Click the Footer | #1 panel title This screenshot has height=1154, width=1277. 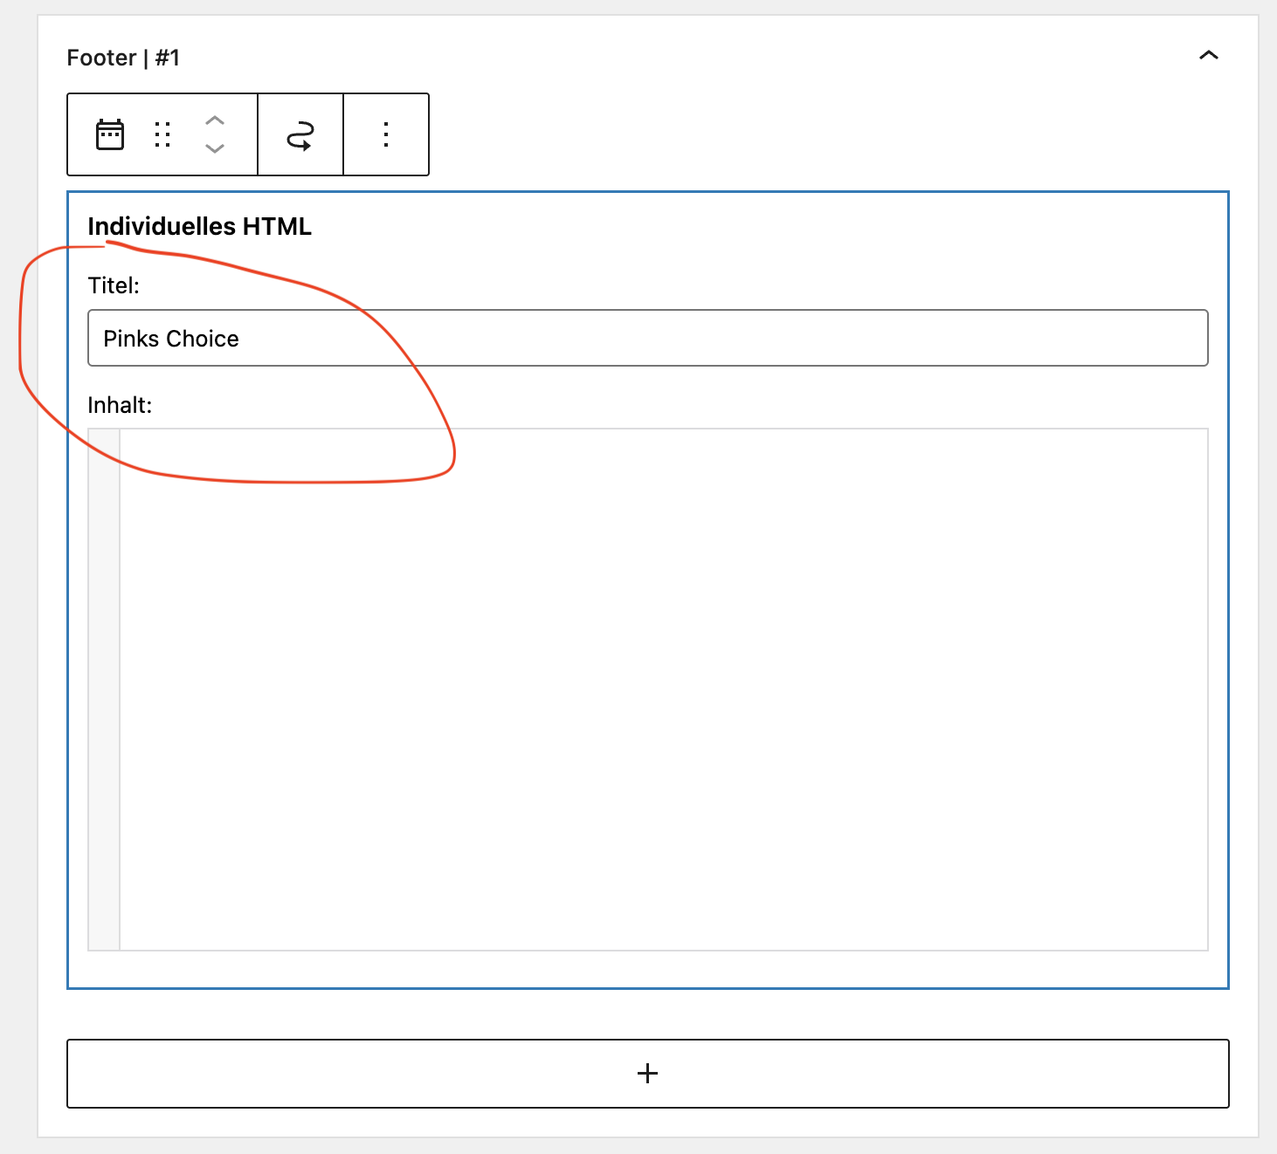pos(123,58)
